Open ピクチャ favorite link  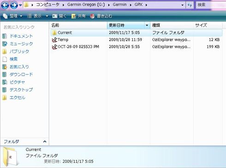pyautogui.click(x=17, y=82)
